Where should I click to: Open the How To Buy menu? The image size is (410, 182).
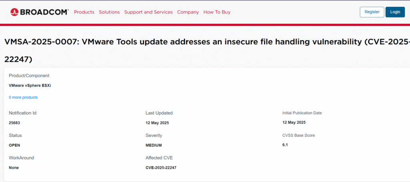[x=217, y=12]
